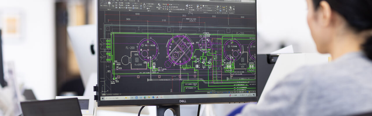Open the Windows Start menu
372x116 pixels.
tap(103, 98)
